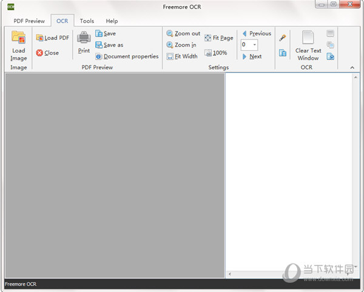Open Document properties

pyautogui.click(x=127, y=56)
